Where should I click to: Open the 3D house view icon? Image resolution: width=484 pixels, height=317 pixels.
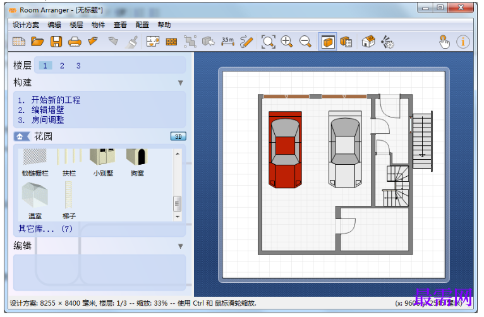(368, 42)
